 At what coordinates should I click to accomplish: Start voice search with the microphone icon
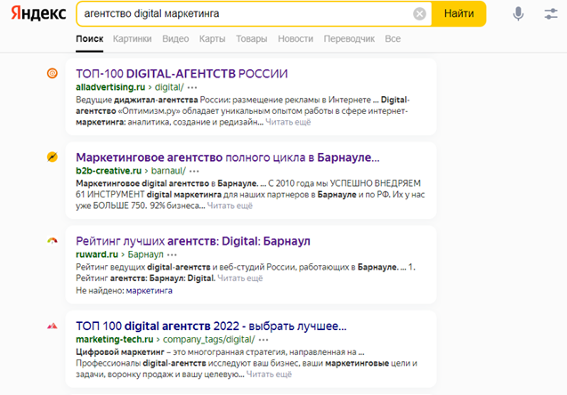[x=518, y=13]
